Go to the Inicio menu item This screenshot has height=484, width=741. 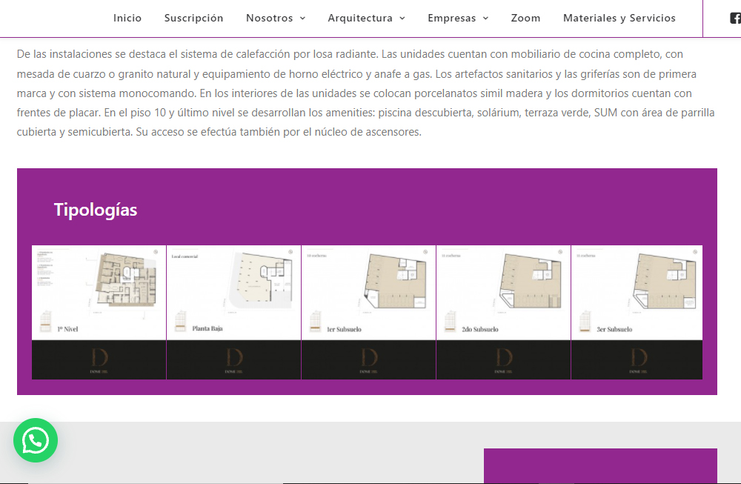pos(127,18)
